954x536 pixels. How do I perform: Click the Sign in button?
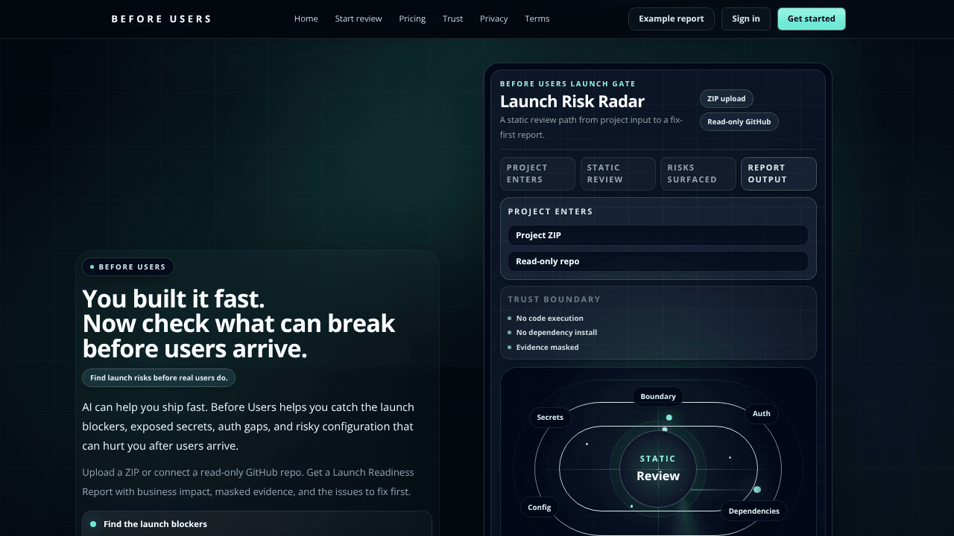(x=745, y=19)
